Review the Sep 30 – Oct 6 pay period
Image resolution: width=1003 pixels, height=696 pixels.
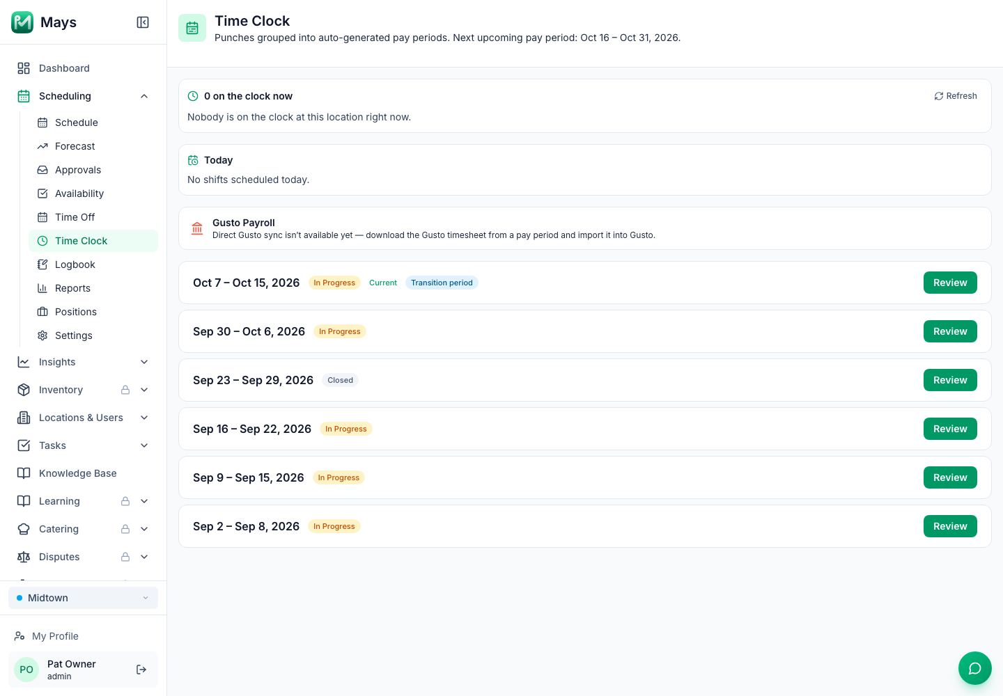click(x=950, y=331)
